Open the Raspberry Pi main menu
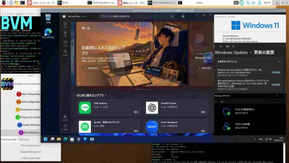 [4, 3]
